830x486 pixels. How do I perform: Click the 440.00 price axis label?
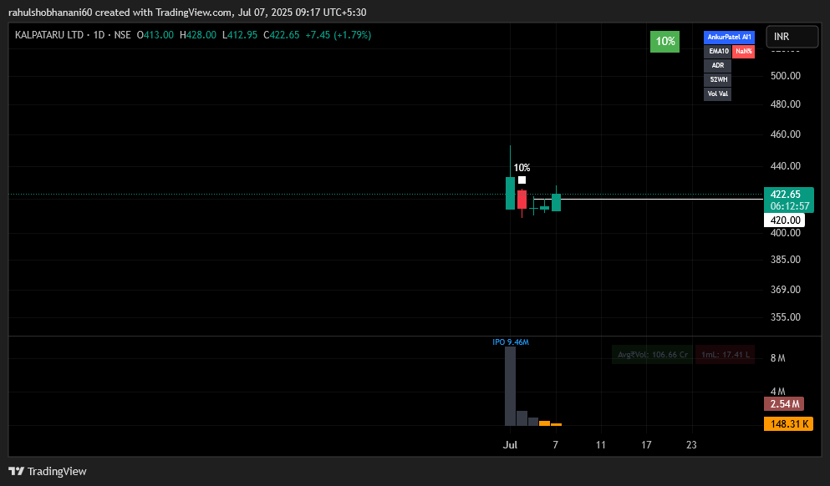coord(786,166)
